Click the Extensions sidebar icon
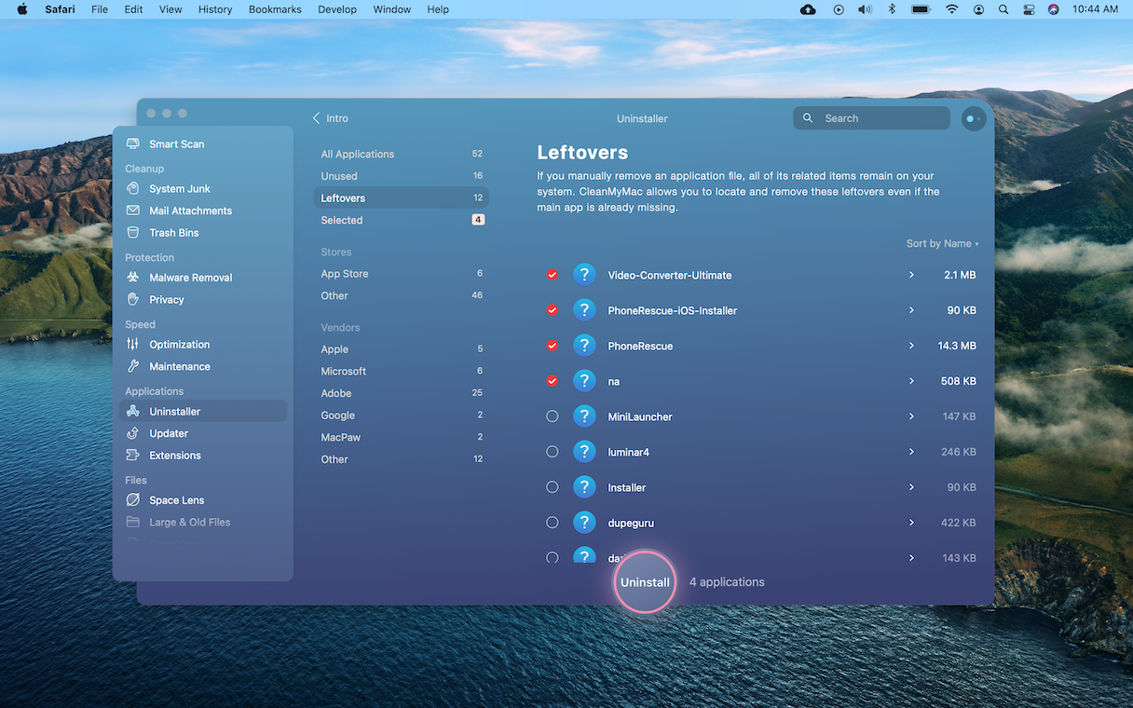Viewport: 1133px width, 708px height. pyautogui.click(x=132, y=456)
